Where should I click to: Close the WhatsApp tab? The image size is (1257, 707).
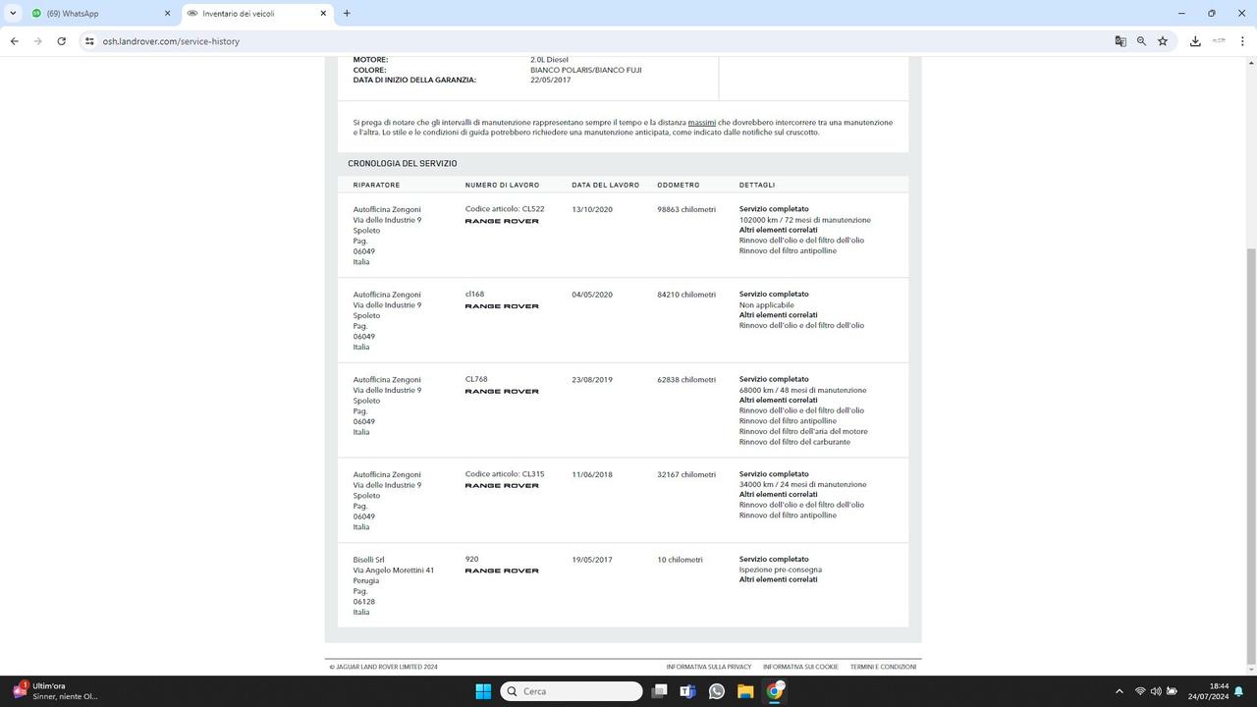tap(167, 14)
